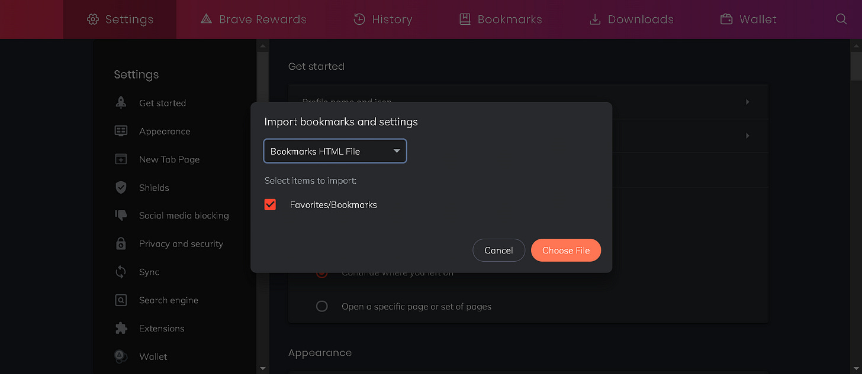Open the Bookmarks HTML File dropdown
Screen dimensions: 862x374
coord(335,151)
